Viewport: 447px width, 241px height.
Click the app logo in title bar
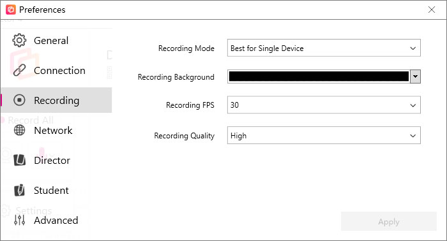[11, 10]
